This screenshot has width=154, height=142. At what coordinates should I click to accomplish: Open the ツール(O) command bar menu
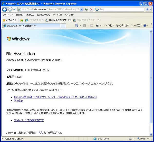coord(137,26)
